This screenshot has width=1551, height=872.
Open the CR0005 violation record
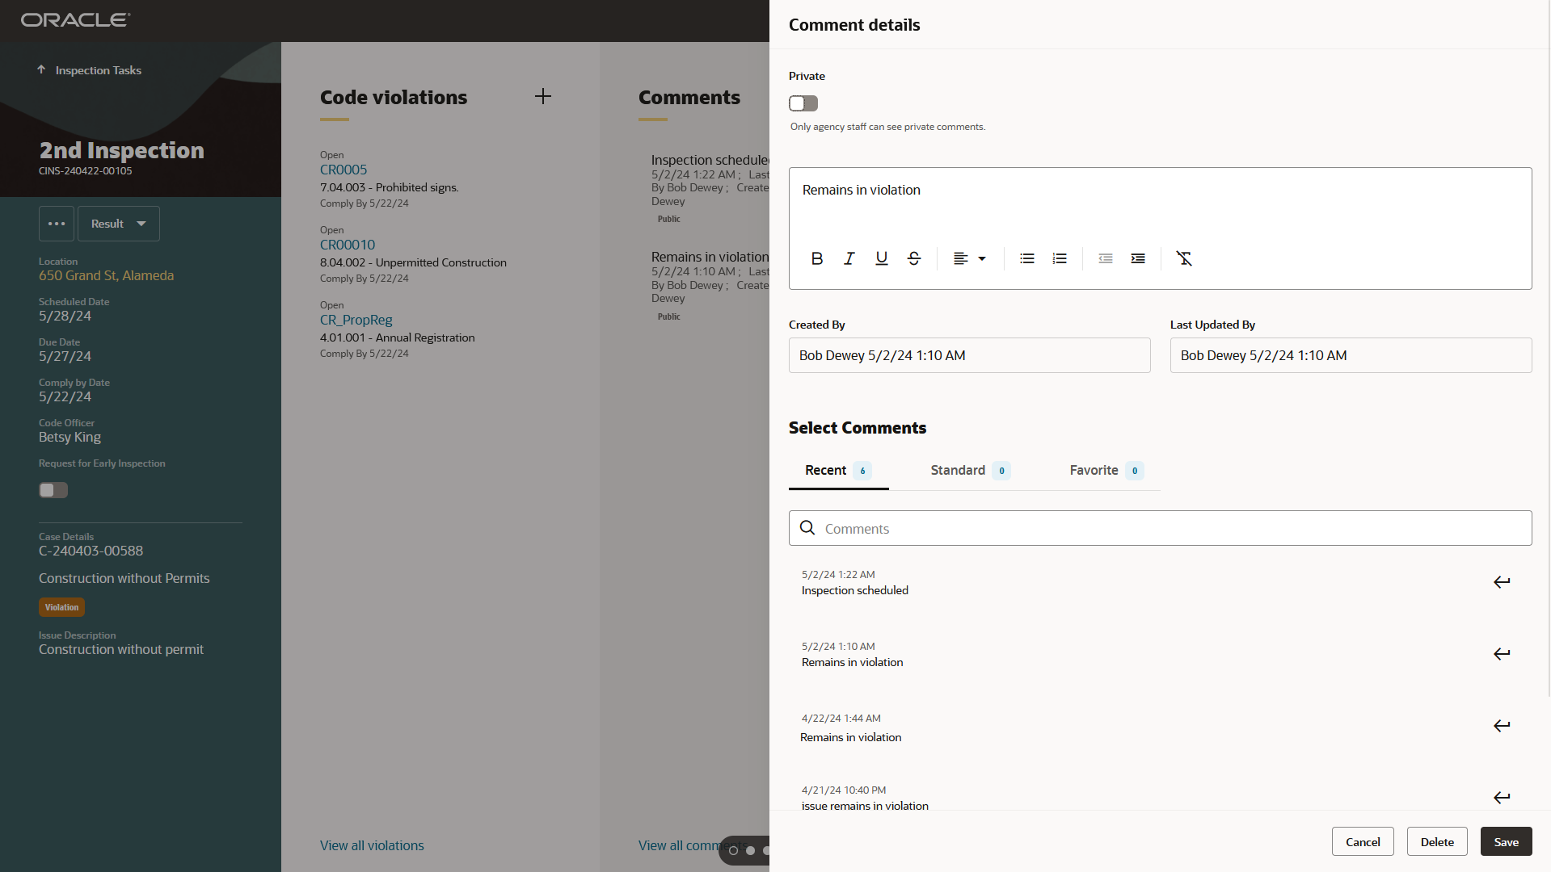point(343,170)
